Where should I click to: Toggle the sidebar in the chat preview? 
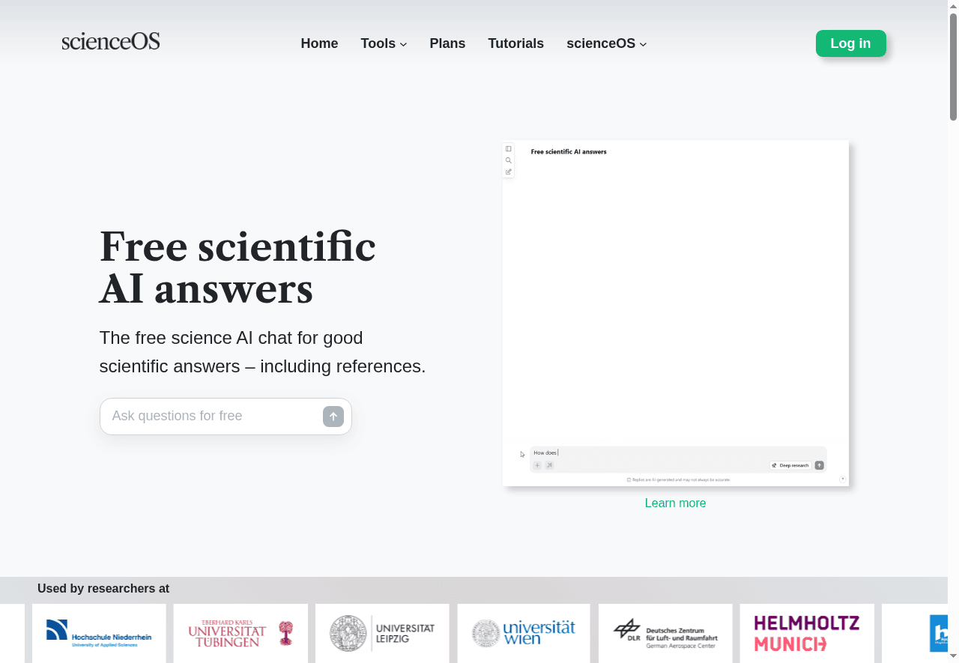click(508, 148)
